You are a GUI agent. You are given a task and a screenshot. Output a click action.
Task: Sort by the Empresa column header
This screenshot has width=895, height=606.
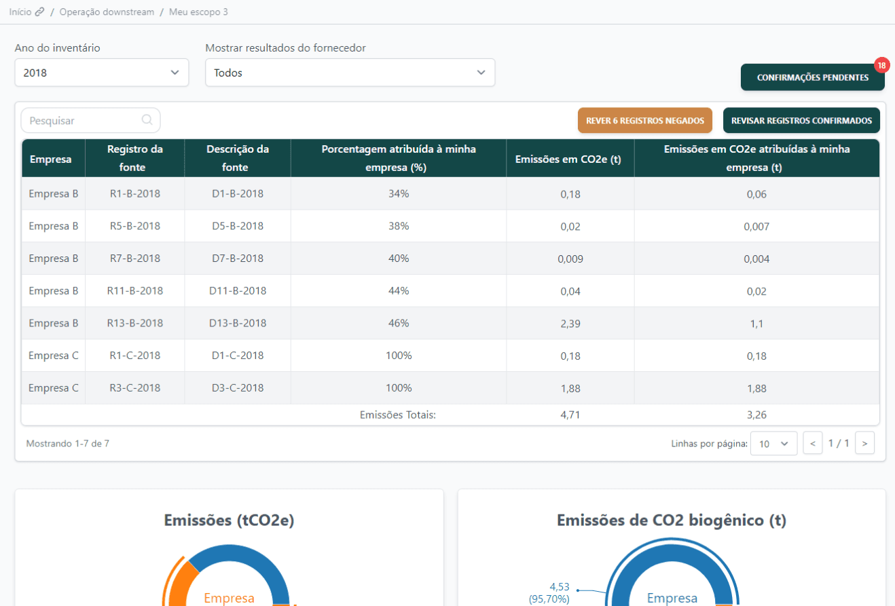point(53,159)
